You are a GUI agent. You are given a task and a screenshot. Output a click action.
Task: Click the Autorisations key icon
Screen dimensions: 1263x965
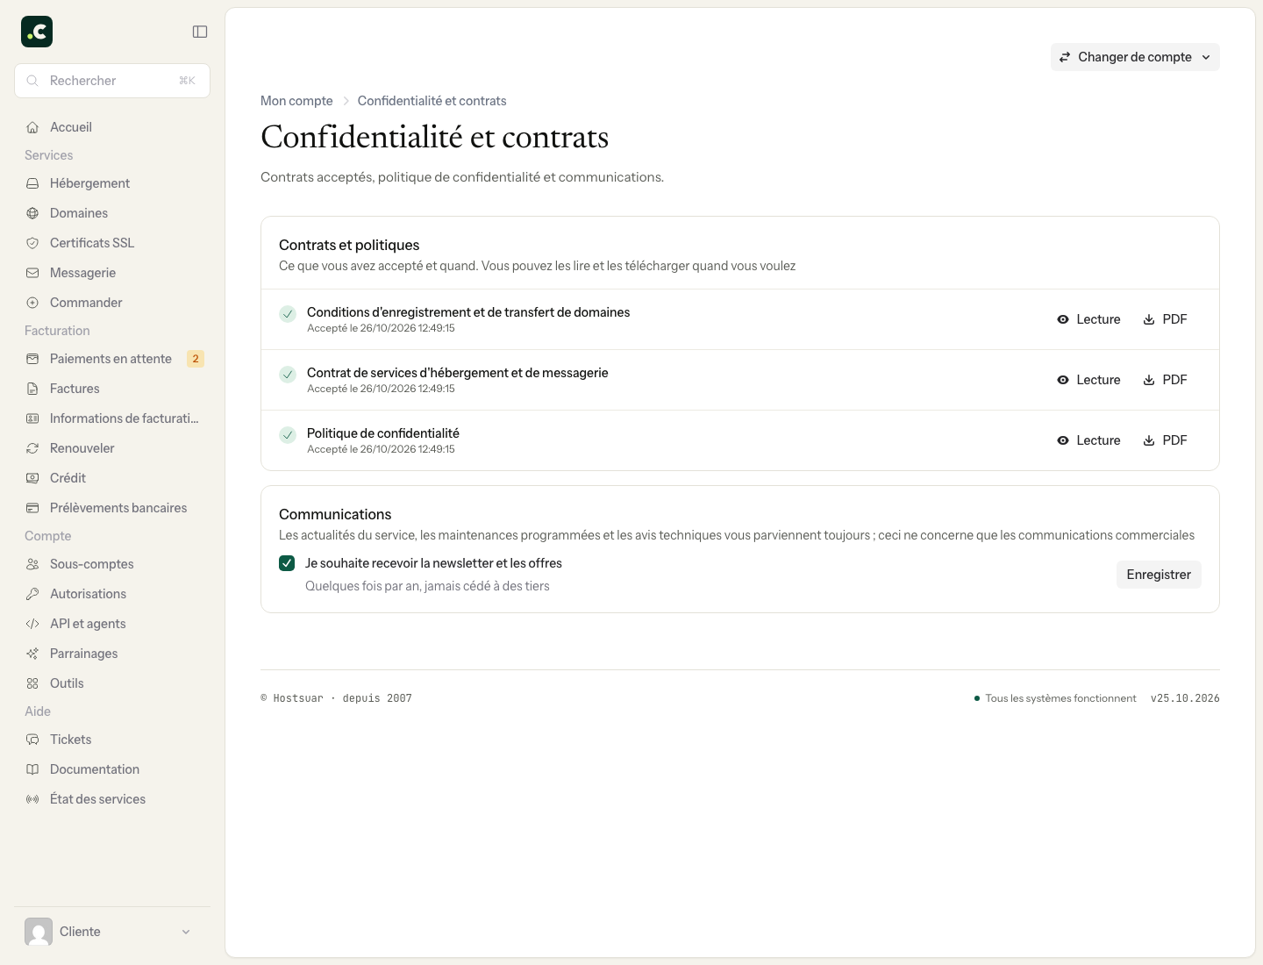click(32, 594)
